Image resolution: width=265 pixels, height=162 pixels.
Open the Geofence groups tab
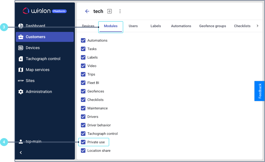pyautogui.click(x=212, y=26)
